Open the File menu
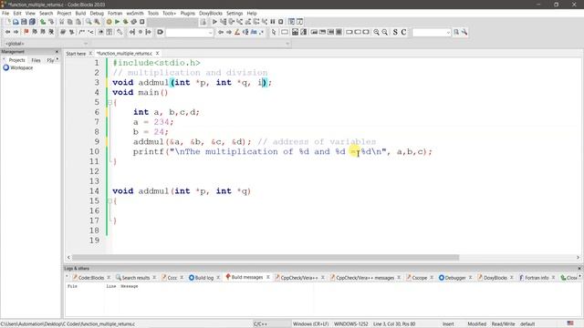The height and width of the screenshot is (328, 584). (5, 13)
